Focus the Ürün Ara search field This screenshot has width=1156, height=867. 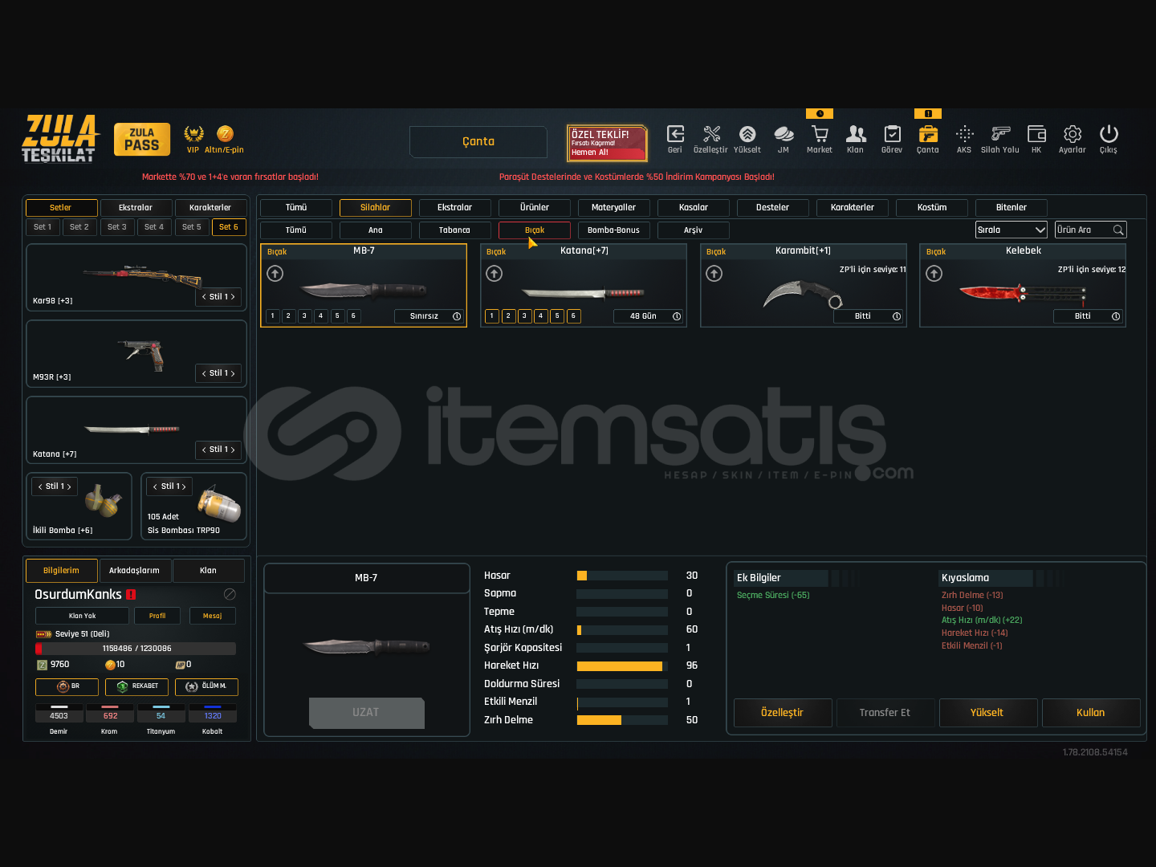click(1091, 230)
